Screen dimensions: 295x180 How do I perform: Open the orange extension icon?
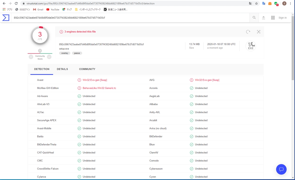(x=270, y=3)
